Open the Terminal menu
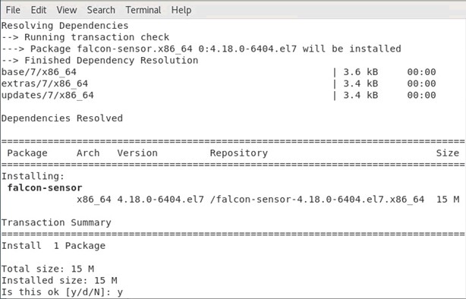The height and width of the screenshot is (299, 466). [143, 10]
